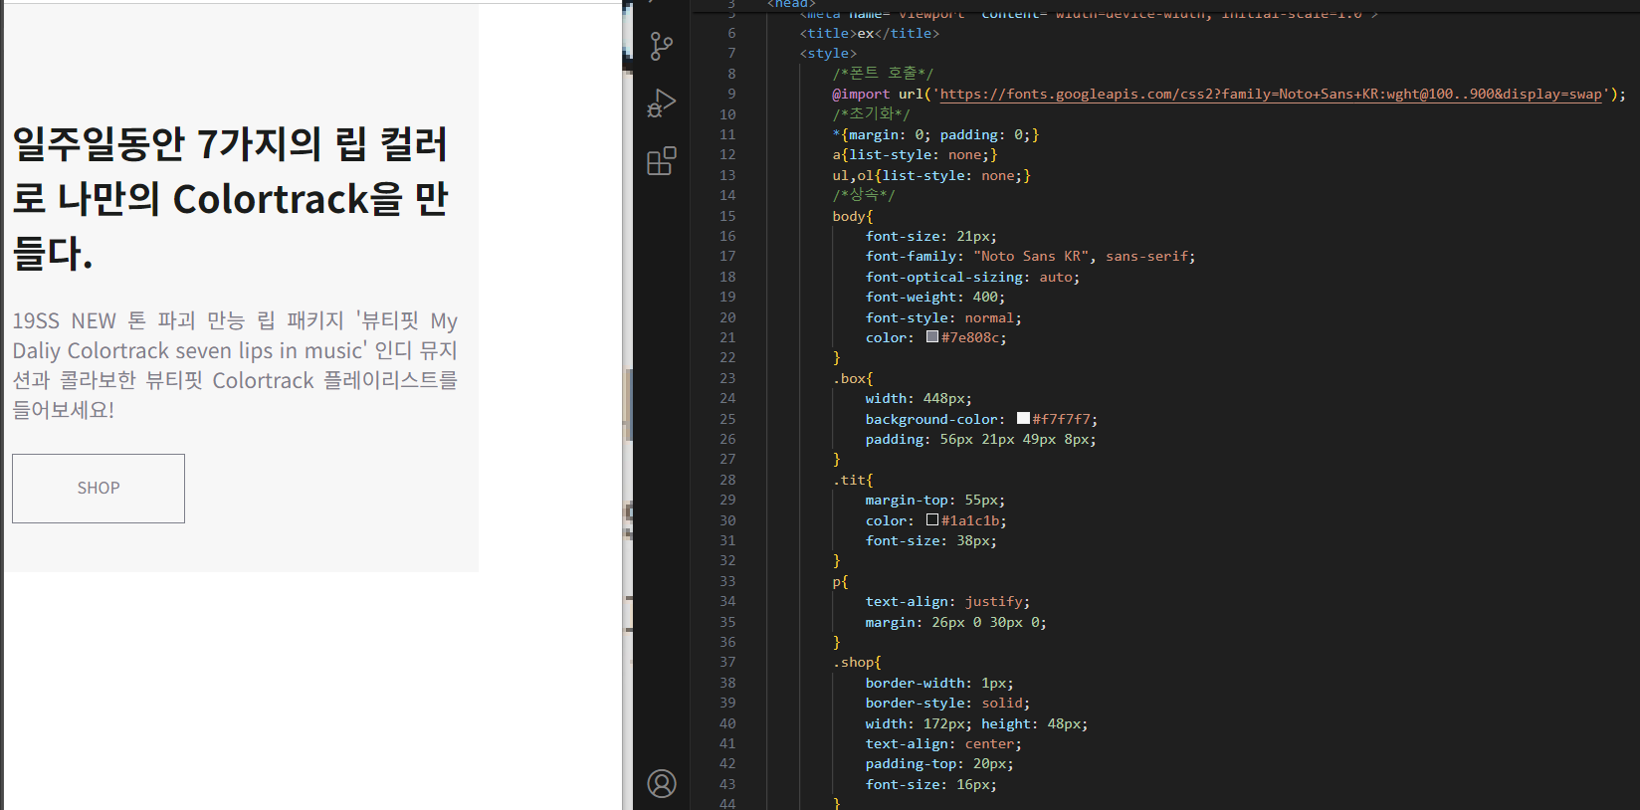Click the 'body{' selector line
The height and width of the screenshot is (810, 1640).
(x=853, y=217)
